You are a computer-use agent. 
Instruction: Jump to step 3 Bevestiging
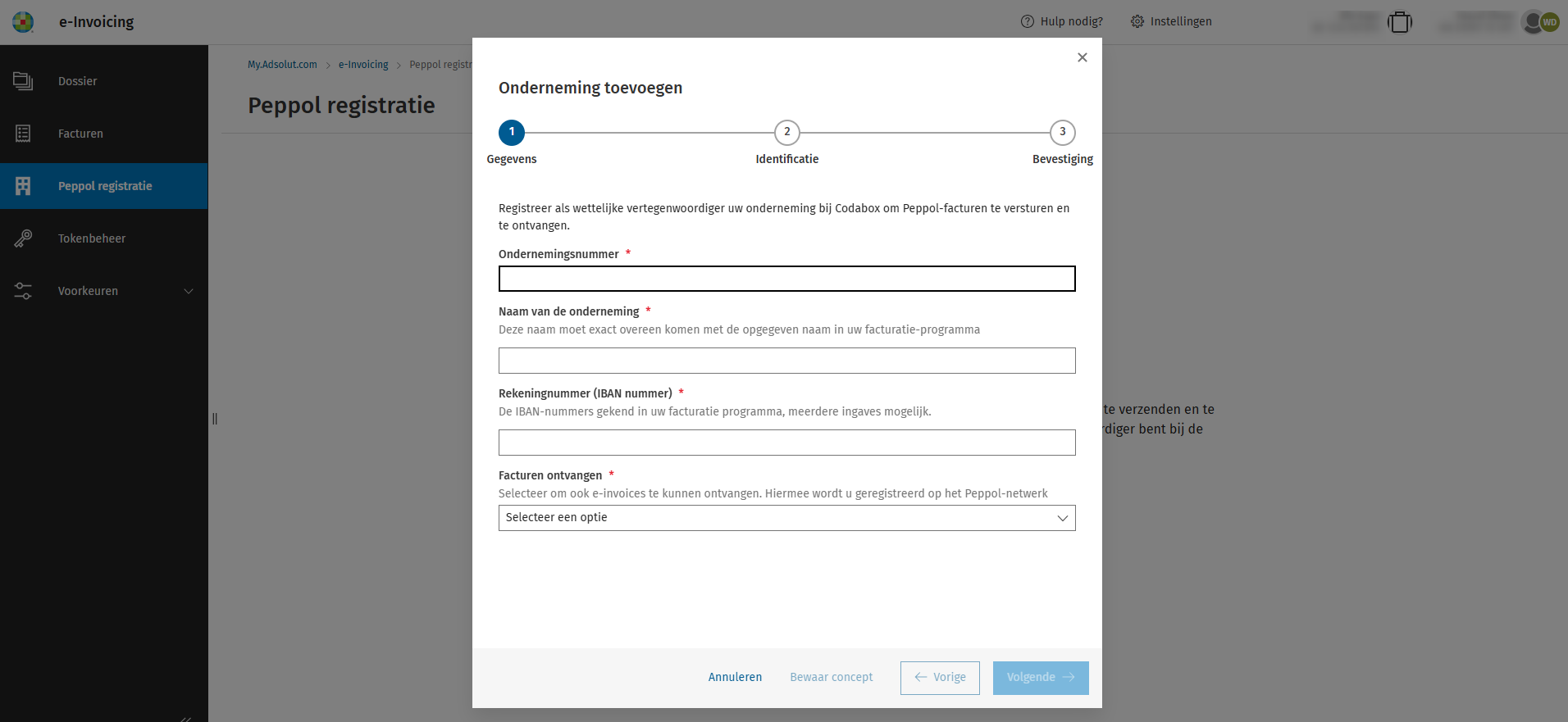pos(1062,132)
